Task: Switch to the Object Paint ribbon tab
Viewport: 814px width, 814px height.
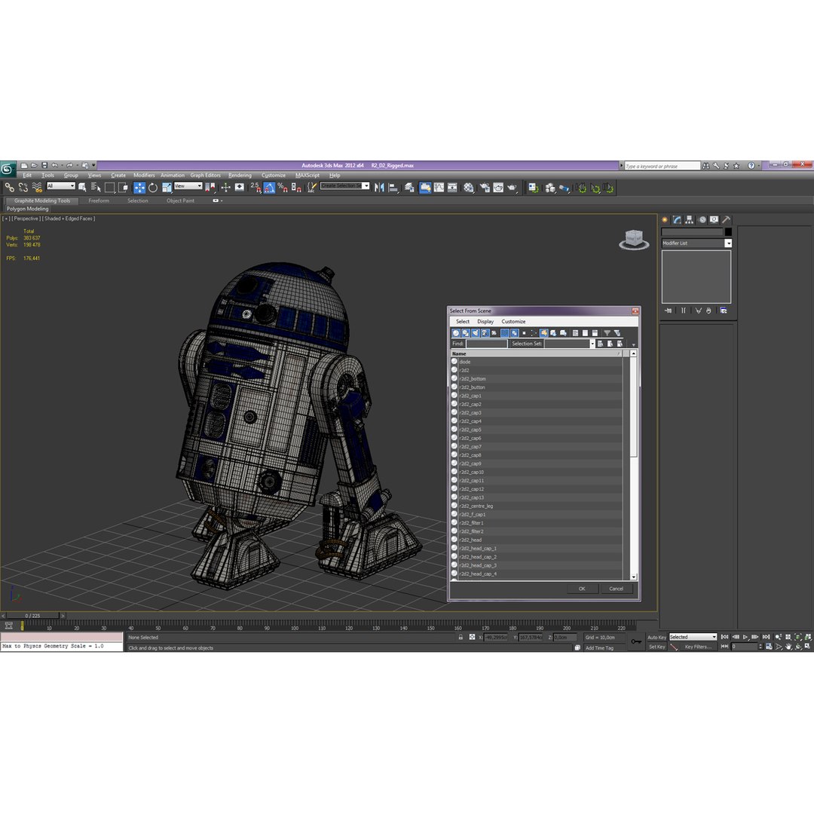Action: (x=180, y=200)
